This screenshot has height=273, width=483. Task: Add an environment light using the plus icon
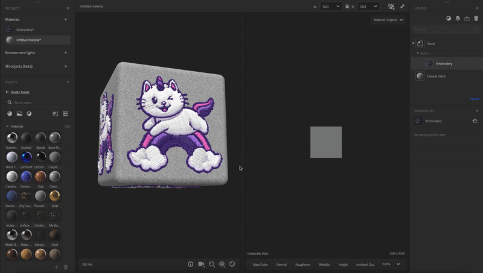tap(66, 52)
